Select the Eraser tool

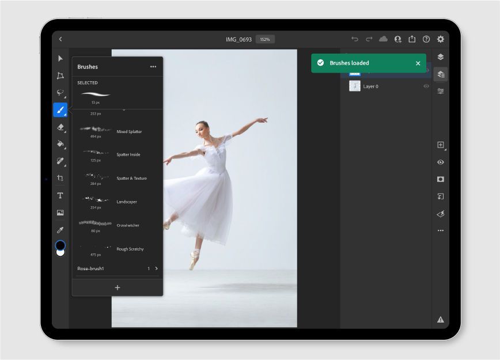[x=60, y=127]
